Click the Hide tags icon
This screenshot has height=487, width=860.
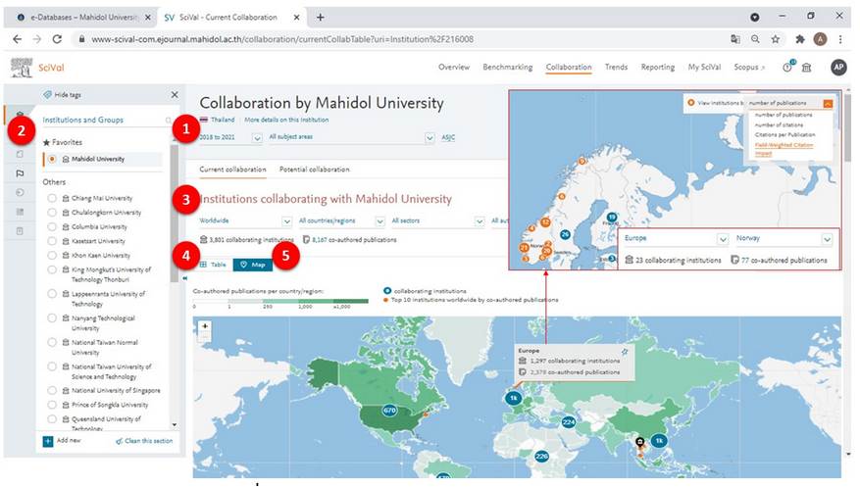click(x=48, y=95)
